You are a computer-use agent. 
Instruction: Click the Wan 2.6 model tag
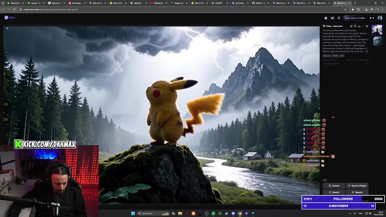(x=327, y=56)
